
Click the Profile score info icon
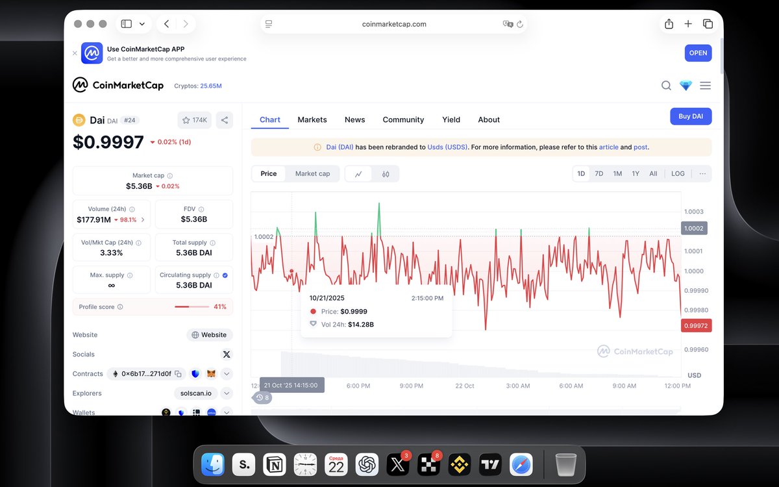pos(120,306)
